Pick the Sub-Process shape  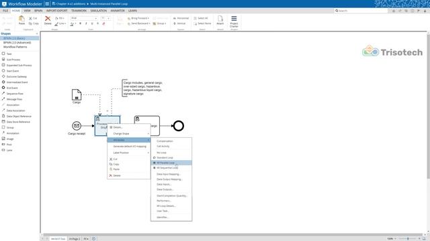(11, 60)
